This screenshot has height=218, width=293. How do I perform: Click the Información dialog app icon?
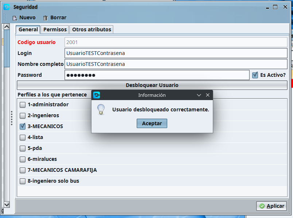click(97, 95)
